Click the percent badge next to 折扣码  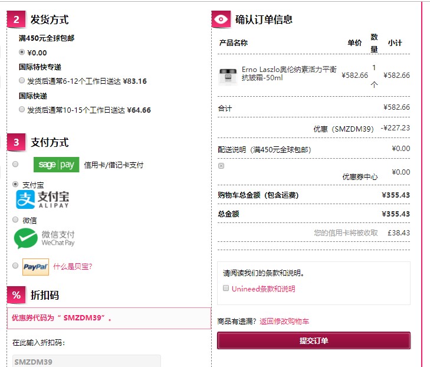[x=16, y=295]
